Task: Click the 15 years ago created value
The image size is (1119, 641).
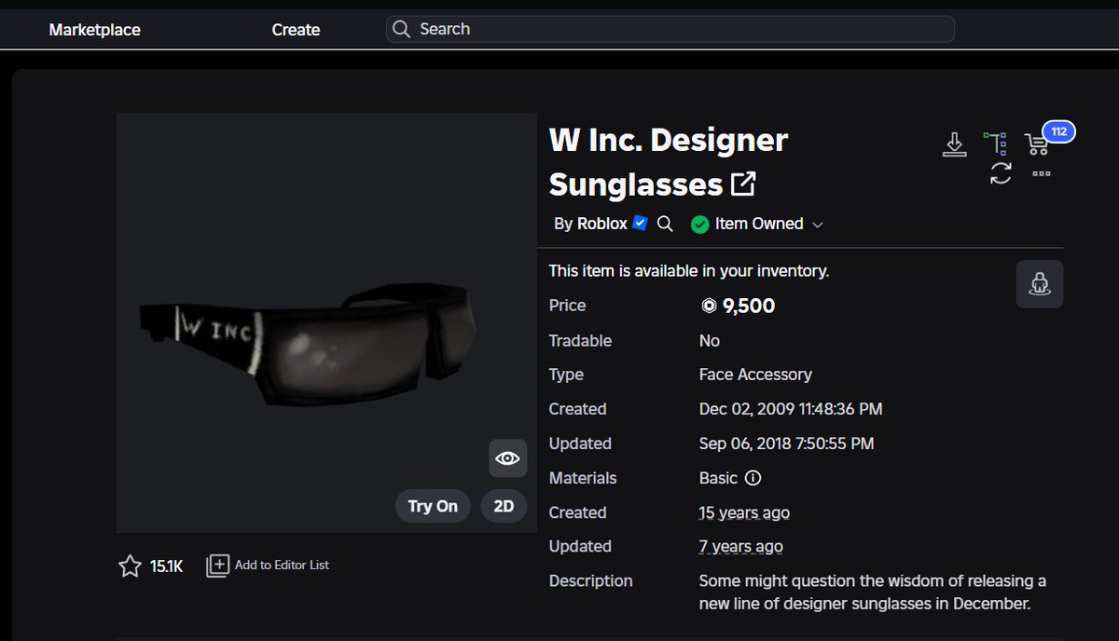Action: point(744,512)
